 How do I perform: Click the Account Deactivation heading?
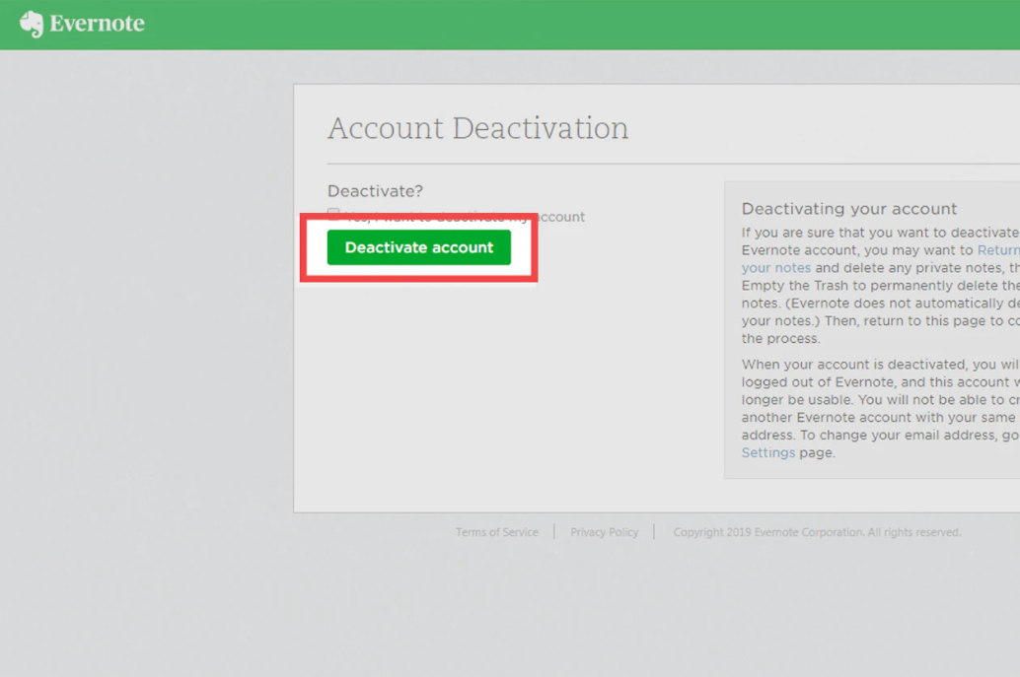pos(478,128)
